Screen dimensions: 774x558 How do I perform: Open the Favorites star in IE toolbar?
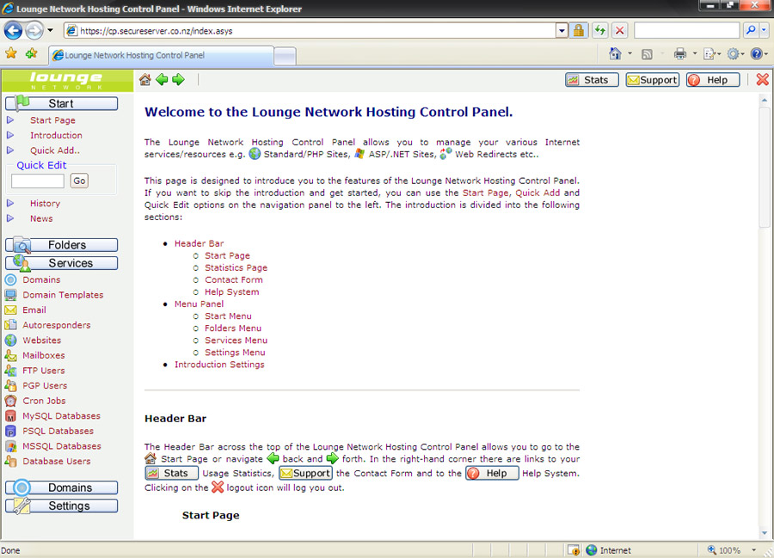tap(11, 53)
